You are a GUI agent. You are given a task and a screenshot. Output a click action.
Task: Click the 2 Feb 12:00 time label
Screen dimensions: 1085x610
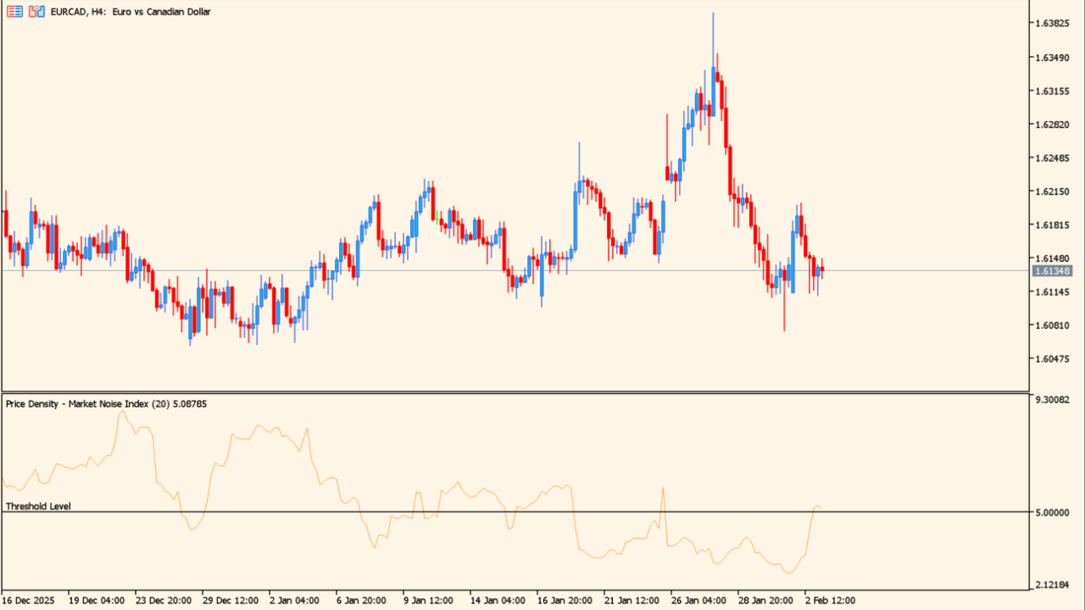click(x=830, y=601)
